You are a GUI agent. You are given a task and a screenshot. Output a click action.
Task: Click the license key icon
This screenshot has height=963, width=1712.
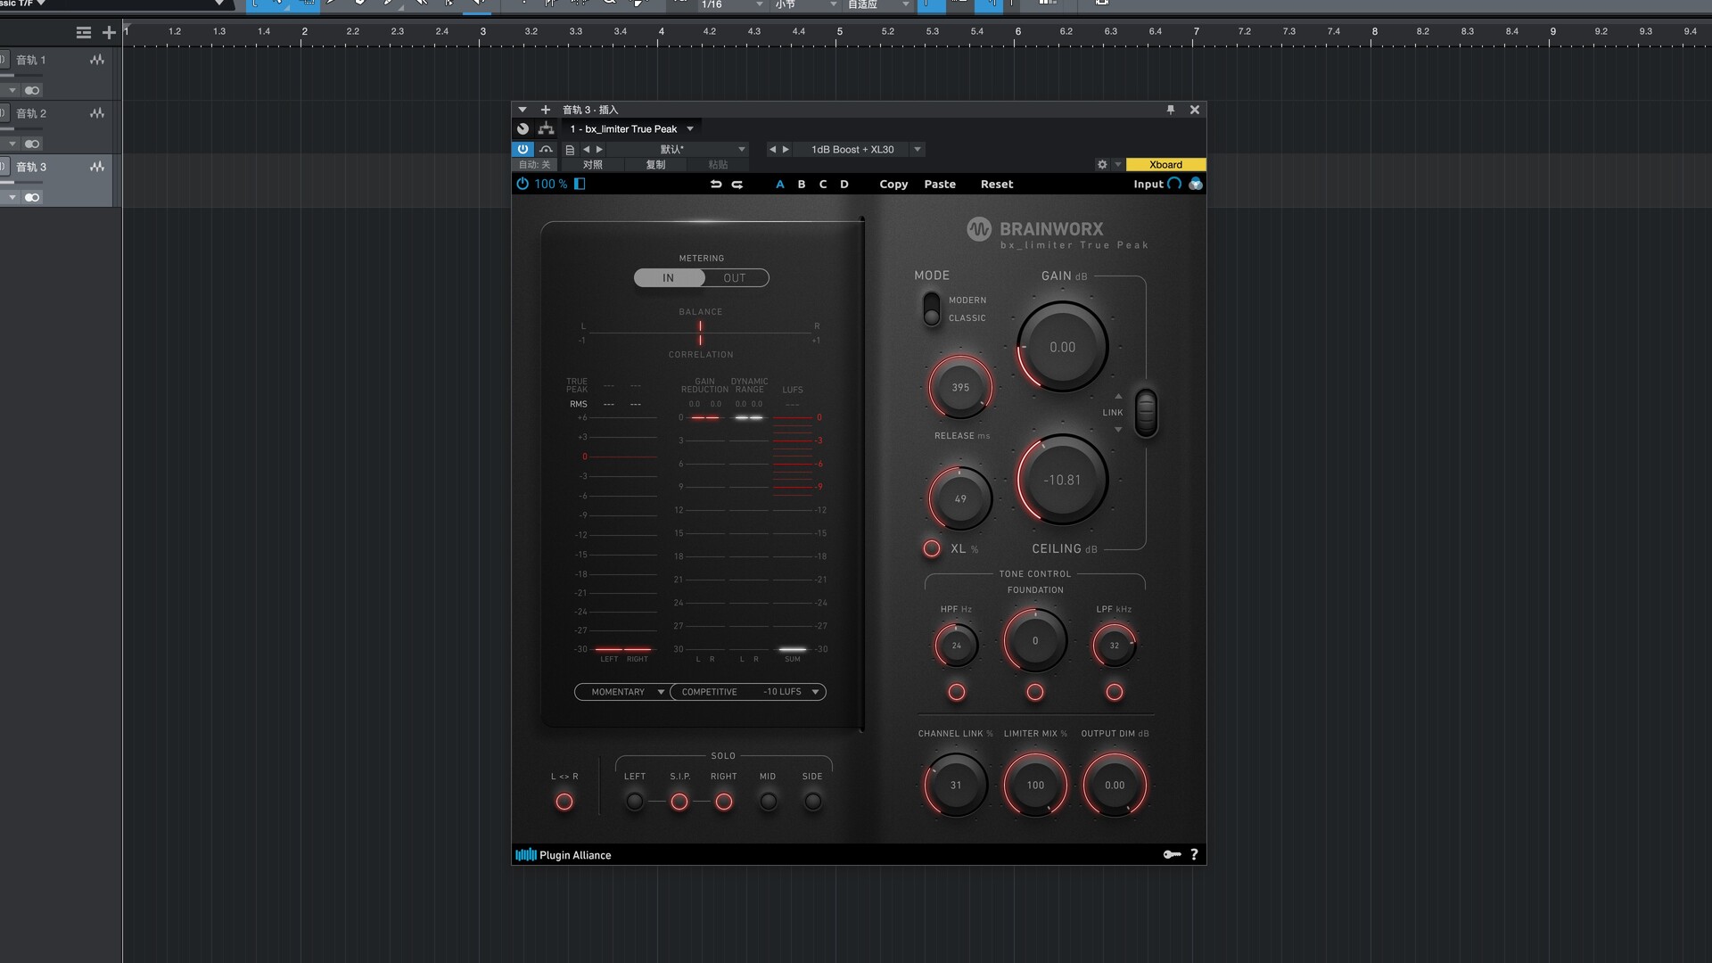pyautogui.click(x=1172, y=854)
